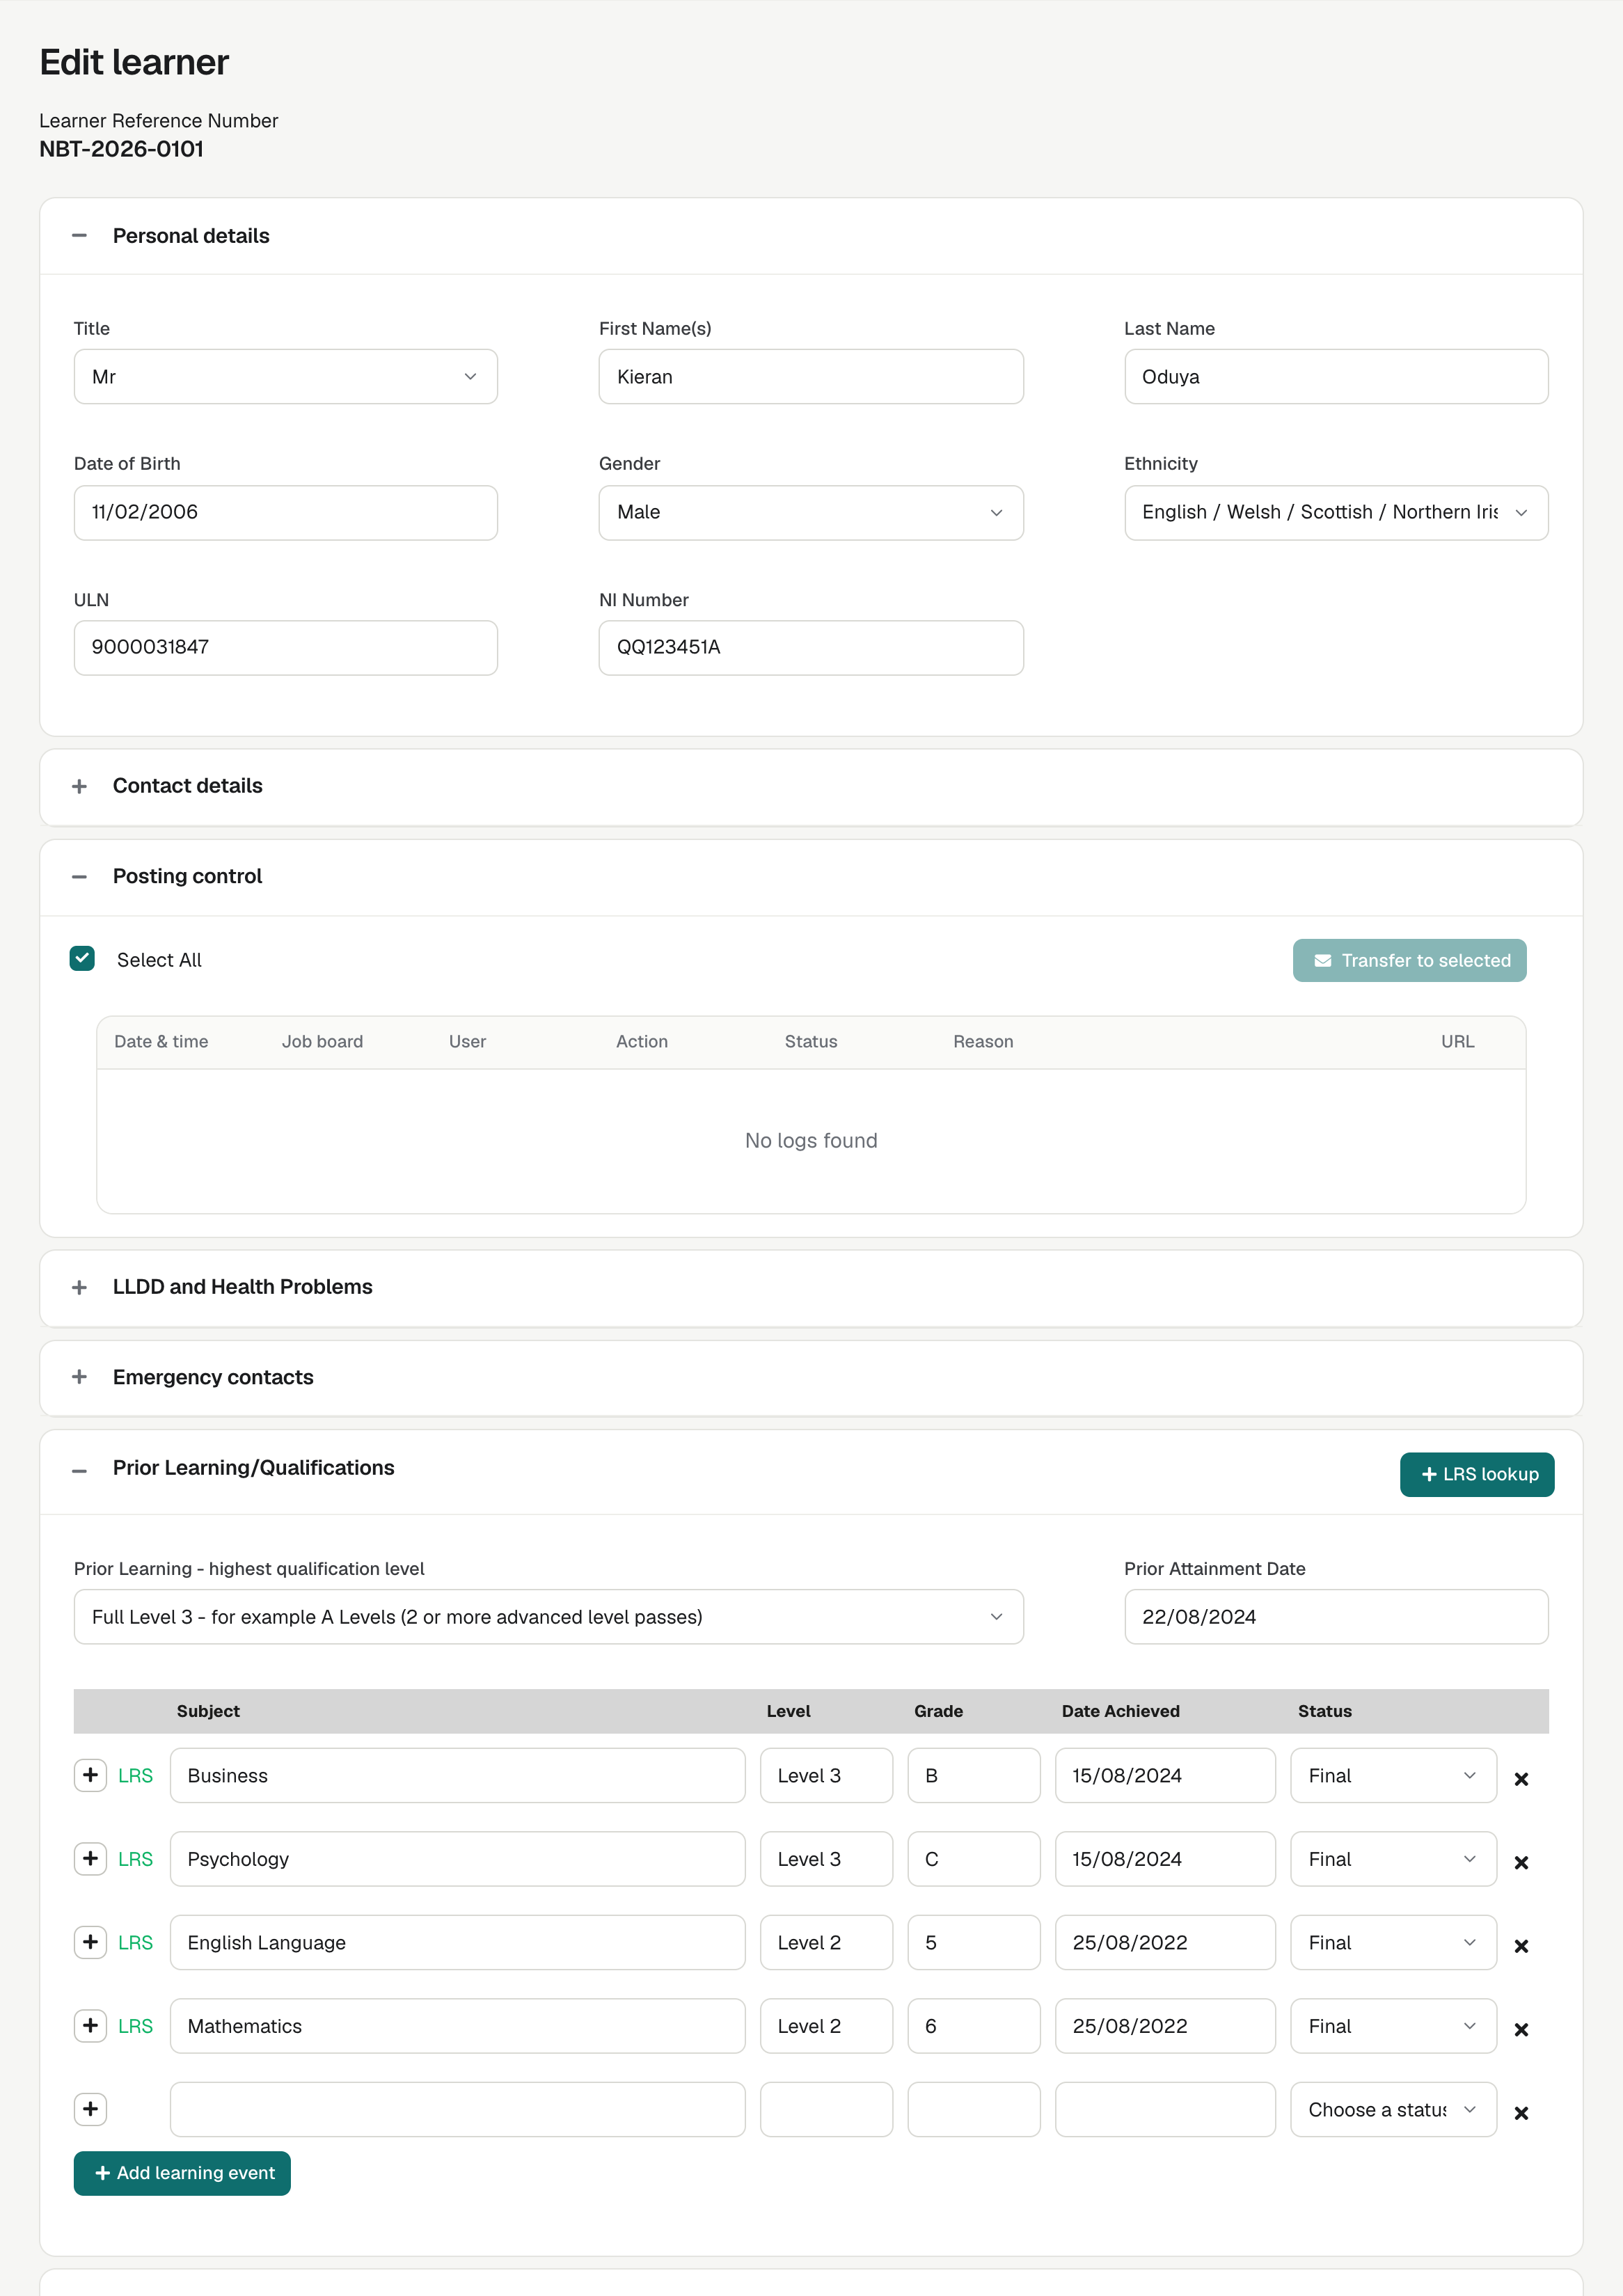The image size is (1623, 2296).
Task: Untick the Select All checkbox
Action: click(x=82, y=958)
